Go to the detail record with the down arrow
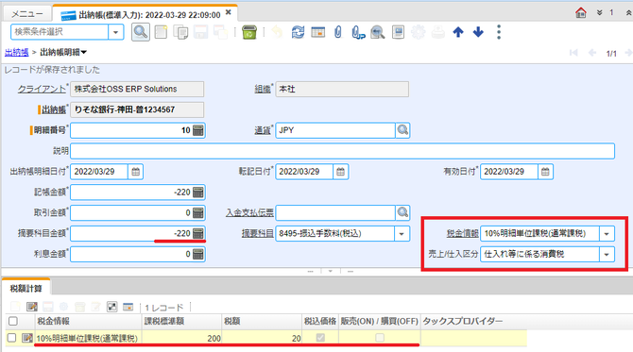Image resolution: width=633 pixels, height=352 pixels. pos(478,32)
